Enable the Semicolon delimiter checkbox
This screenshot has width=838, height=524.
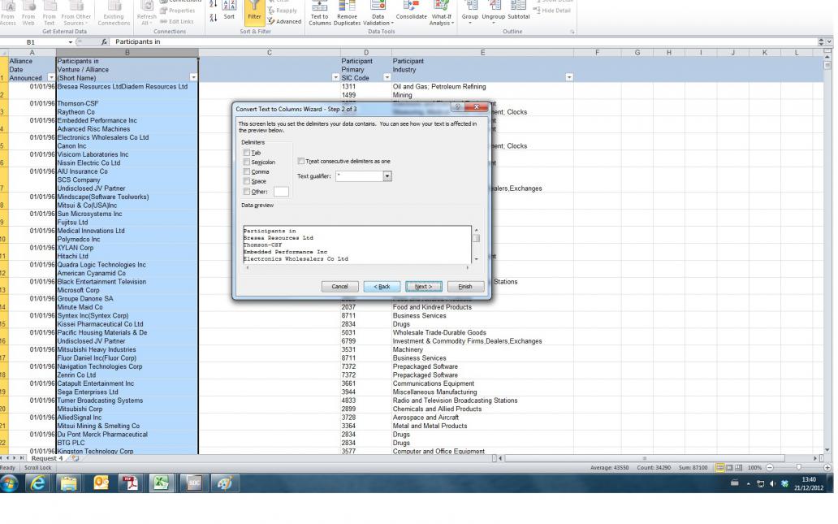246,162
